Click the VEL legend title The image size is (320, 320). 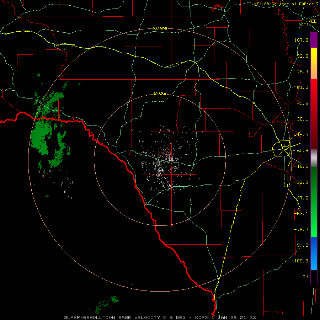(x=312, y=21)
